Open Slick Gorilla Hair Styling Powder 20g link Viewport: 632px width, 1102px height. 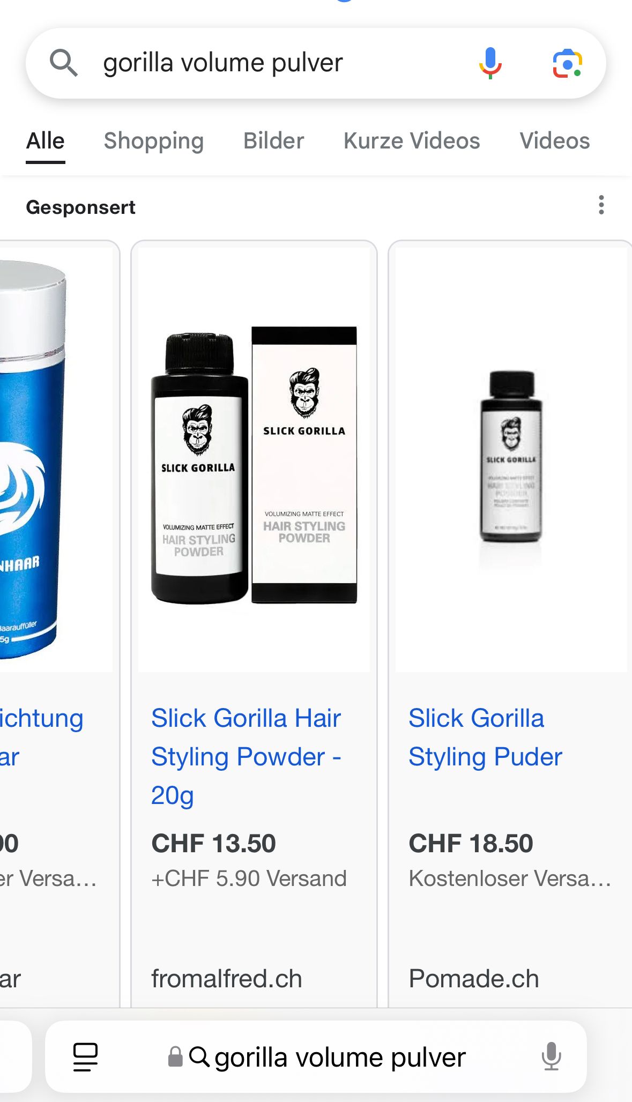coord(246,756)
